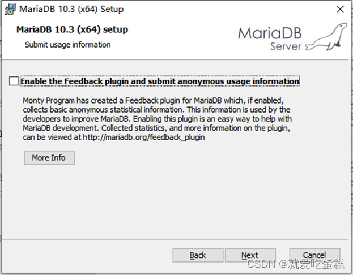Enable the Feedback plugin checkbox
Viewport: 353px width, 275px height.
click(14, 81)
